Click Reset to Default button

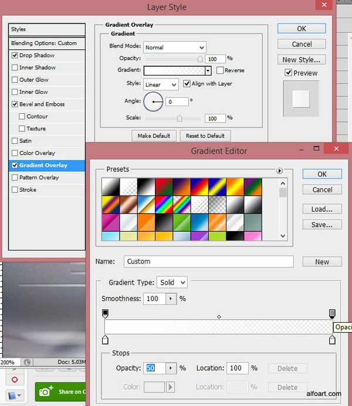205,136
